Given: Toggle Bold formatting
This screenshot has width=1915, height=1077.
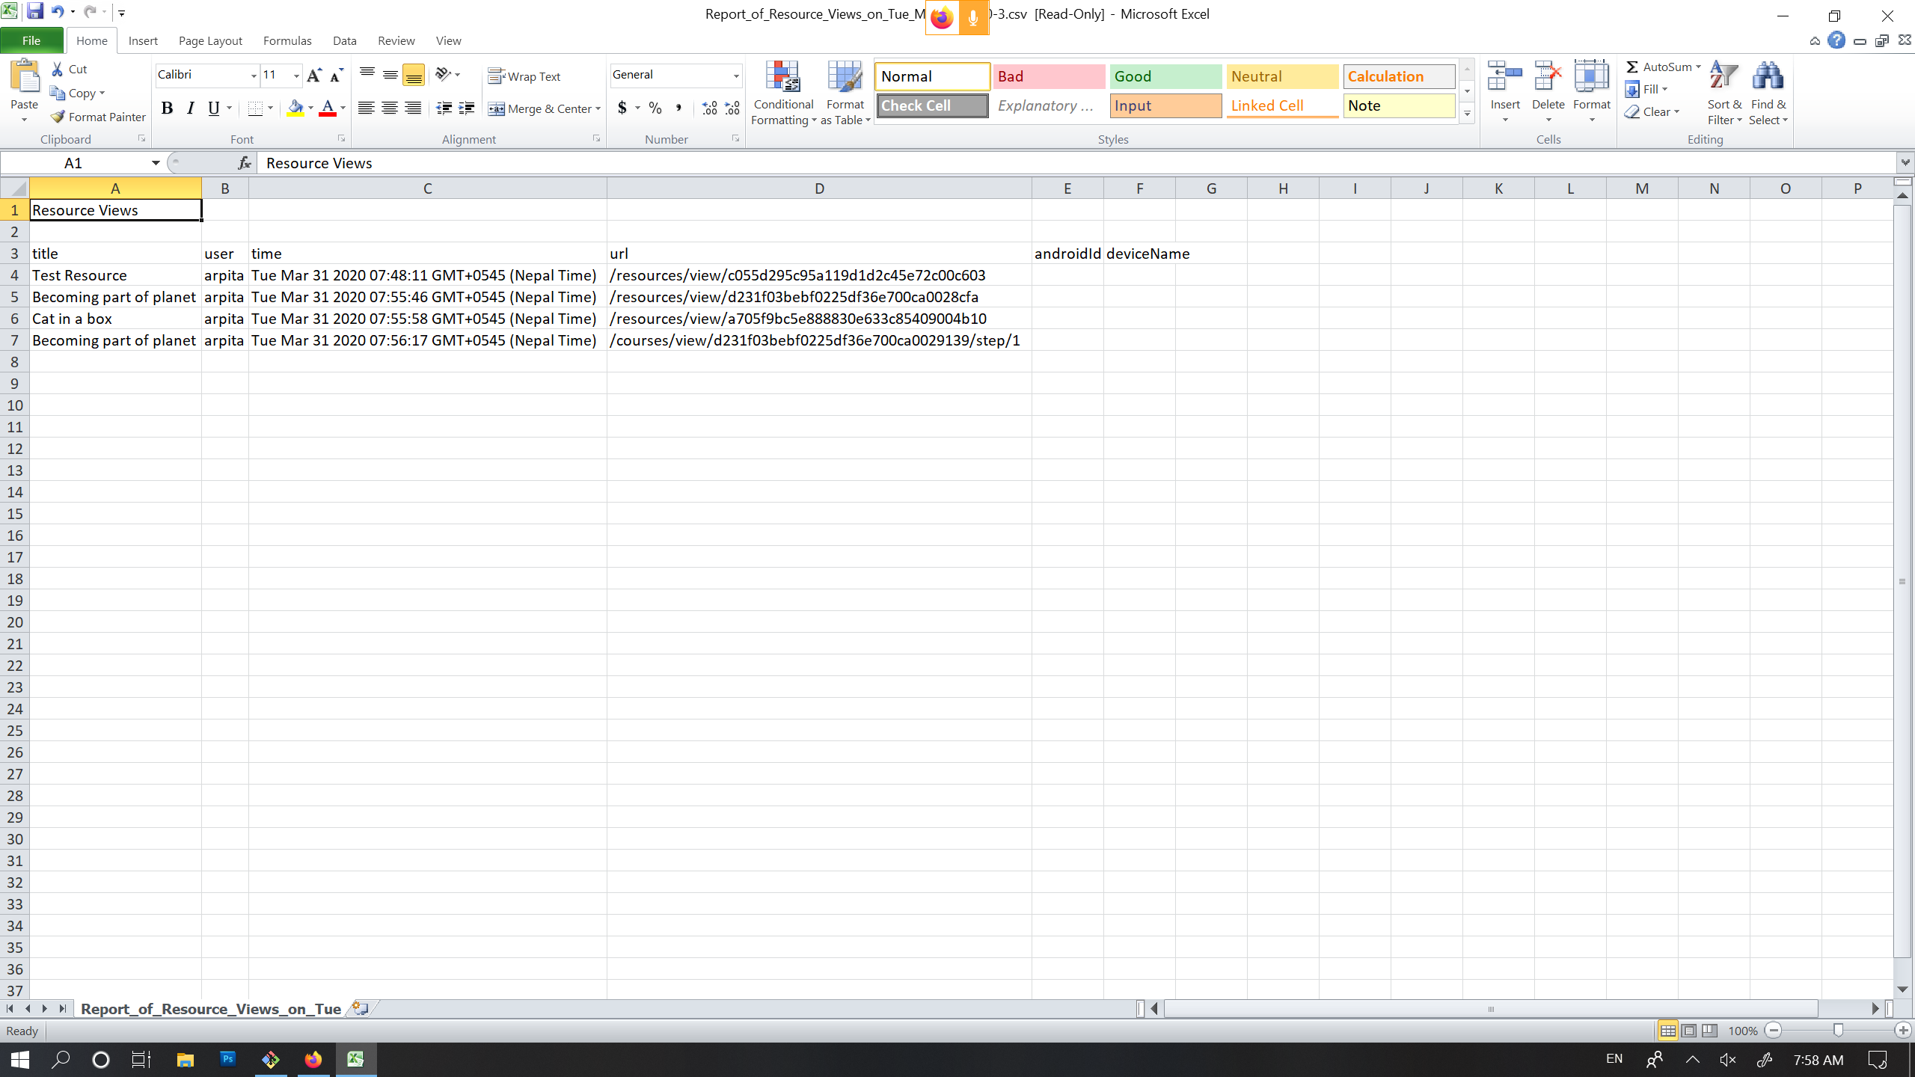Looking at the screenshot, I should point(167,108).
